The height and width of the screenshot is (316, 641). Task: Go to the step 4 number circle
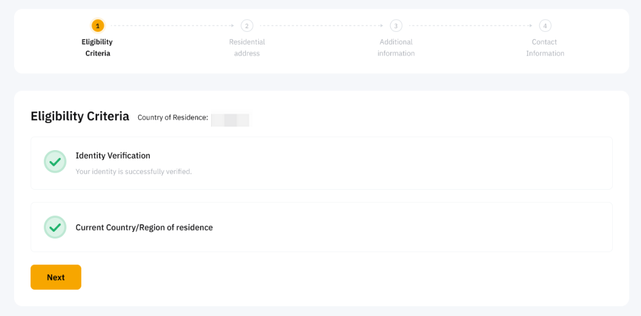click(x=545, y=26)
